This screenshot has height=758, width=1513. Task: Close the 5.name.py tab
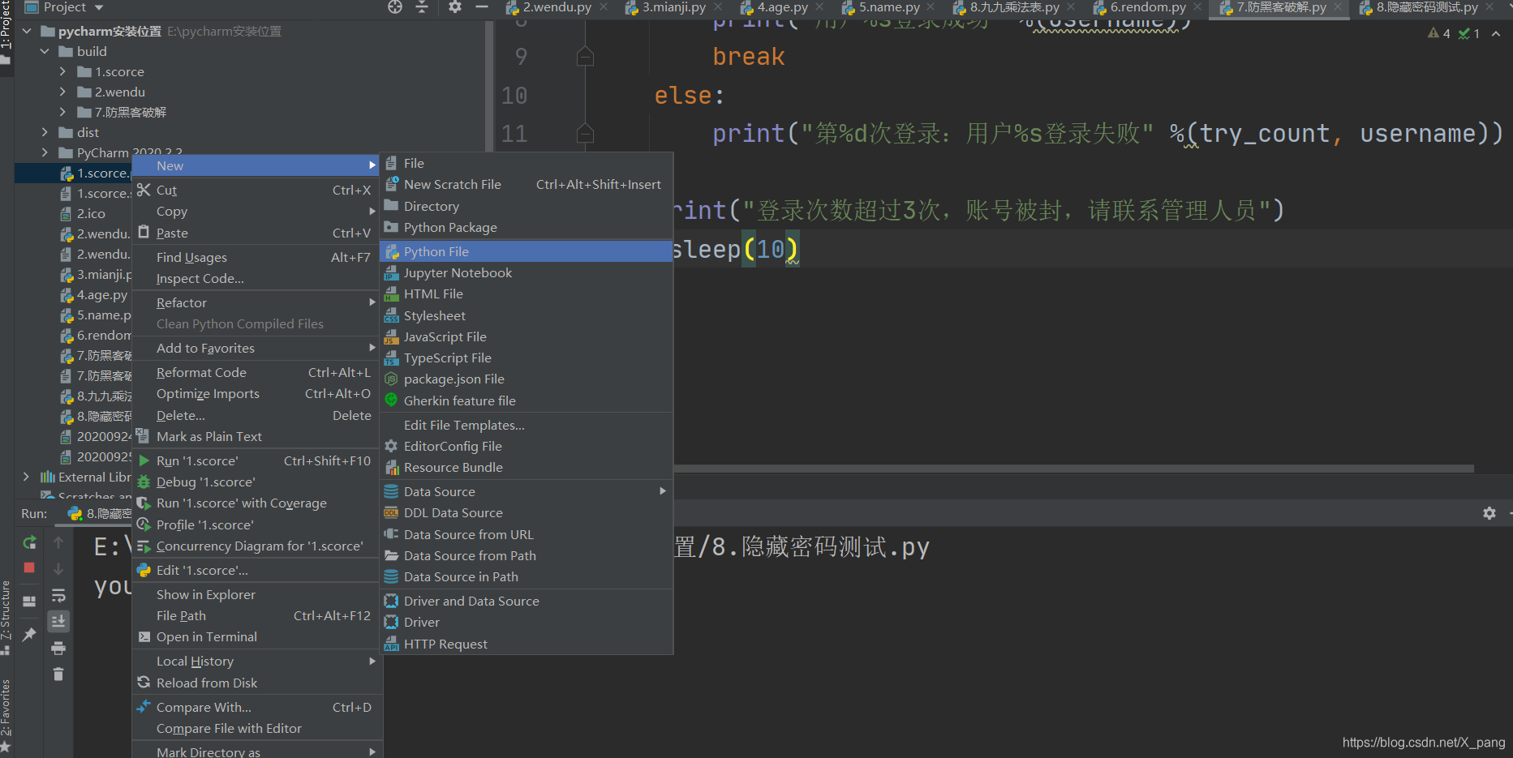coord(931,7)
